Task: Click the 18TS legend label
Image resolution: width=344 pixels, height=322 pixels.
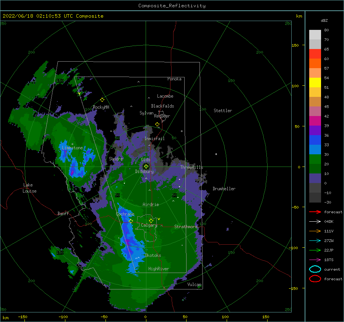Action: click(329, 260)
